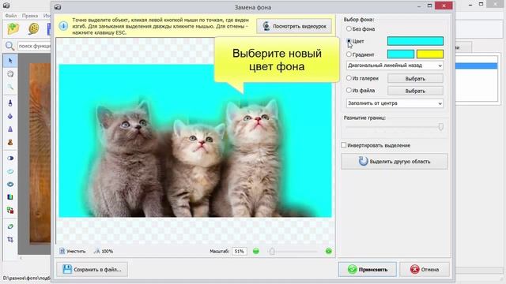This screenshot has height=284, width=506.
Task: Close the Замена фона dialog
Action: click(444, 6)
